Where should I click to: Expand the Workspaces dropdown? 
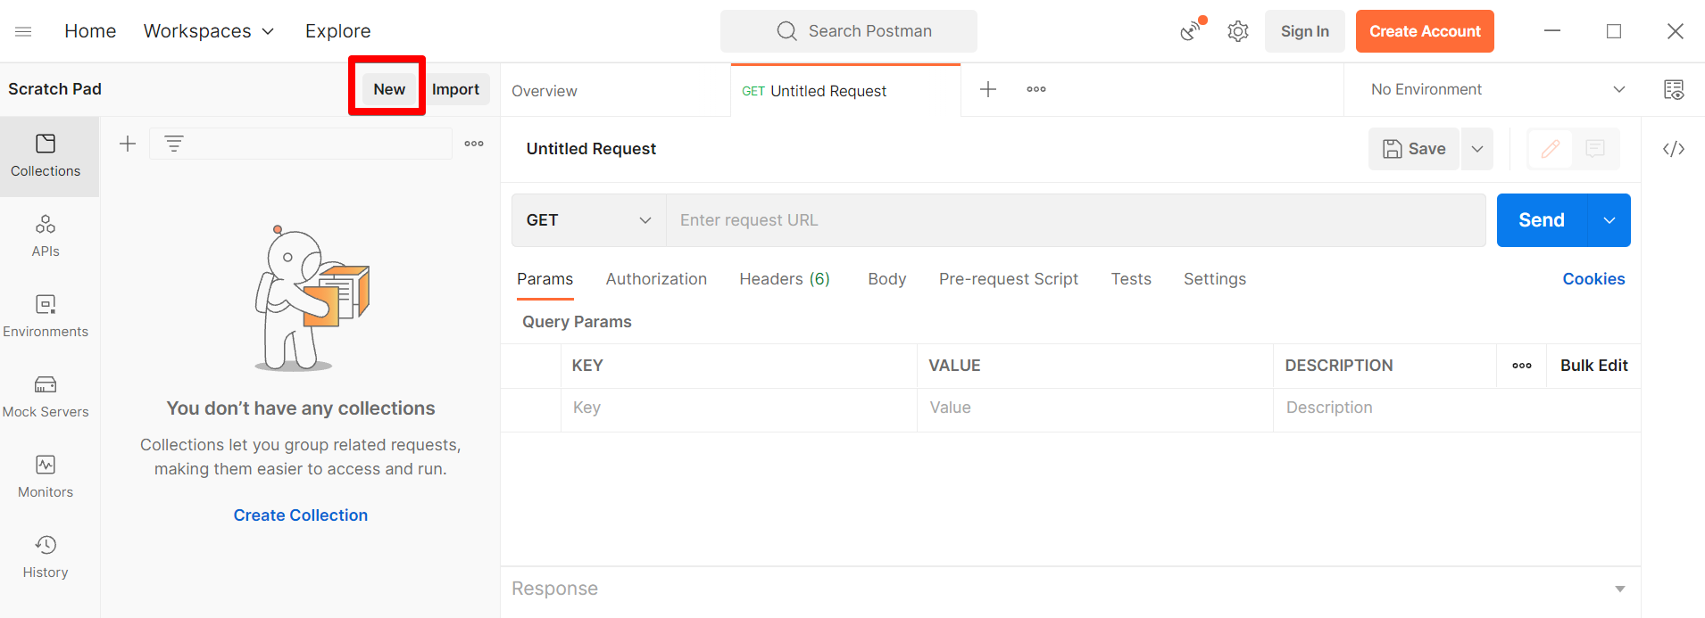[209, 31]
